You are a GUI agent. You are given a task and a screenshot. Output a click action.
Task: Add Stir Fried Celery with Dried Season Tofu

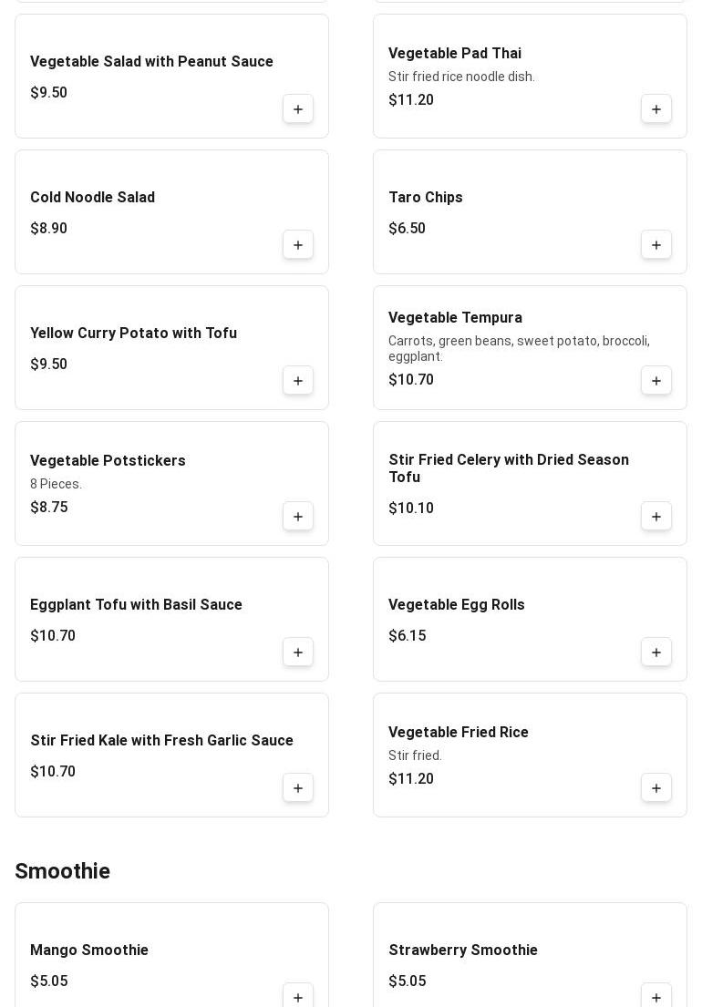[656, 517]
